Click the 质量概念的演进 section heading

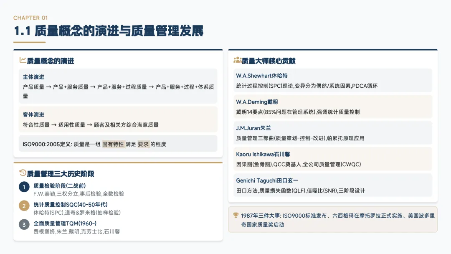[51, 61]
